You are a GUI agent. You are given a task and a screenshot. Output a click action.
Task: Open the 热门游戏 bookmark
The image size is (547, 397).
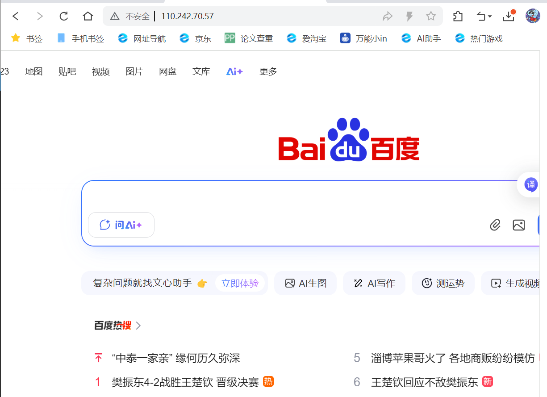478,38
